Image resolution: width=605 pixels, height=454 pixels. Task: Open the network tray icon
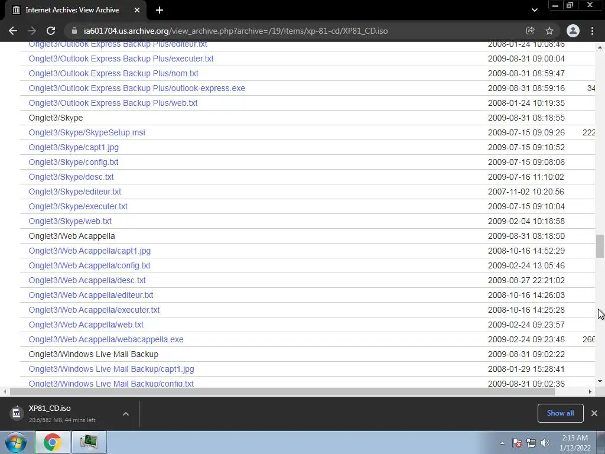click(531, 443)
